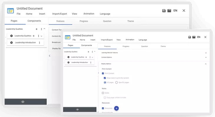Open three-dot menu on Leadership Introduction row, back window
The height and width of the screenshot is (117, 215).
[39, 43]
